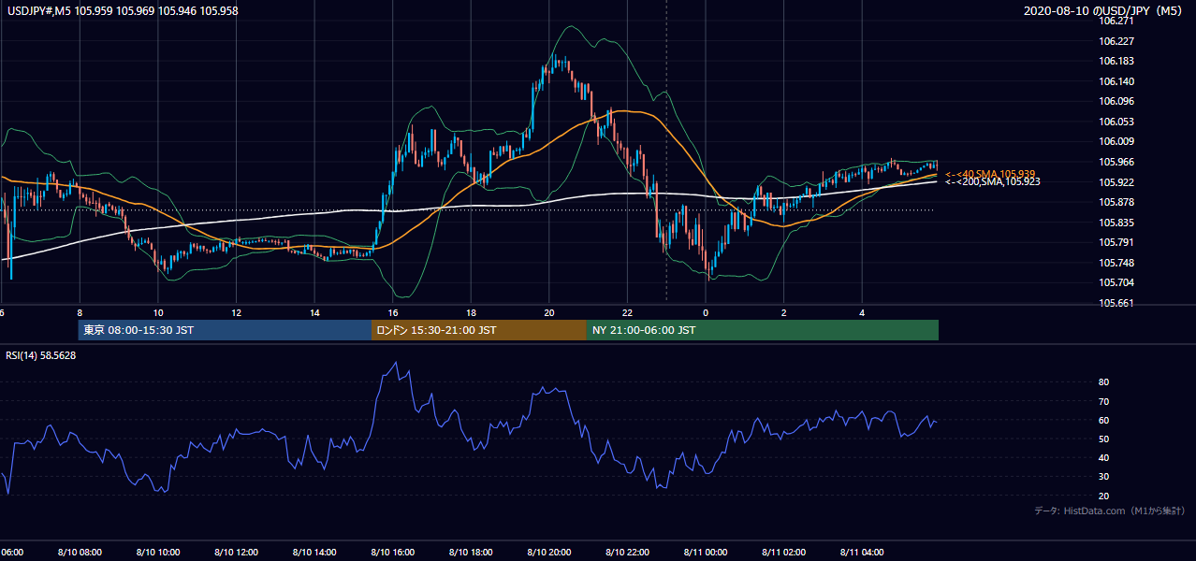Image resolution: width=1196 pixels, height=561 pixels.
Task: Click the 106.009 price axis label
Action: pyautogui.click(x=1116, y=142)
